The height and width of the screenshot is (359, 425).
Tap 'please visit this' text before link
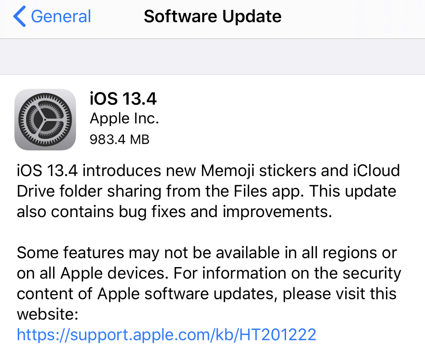[340, 294]
